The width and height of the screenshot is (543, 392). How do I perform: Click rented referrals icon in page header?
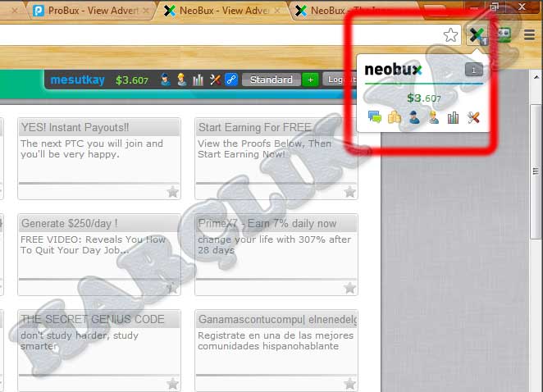point(165,80)
